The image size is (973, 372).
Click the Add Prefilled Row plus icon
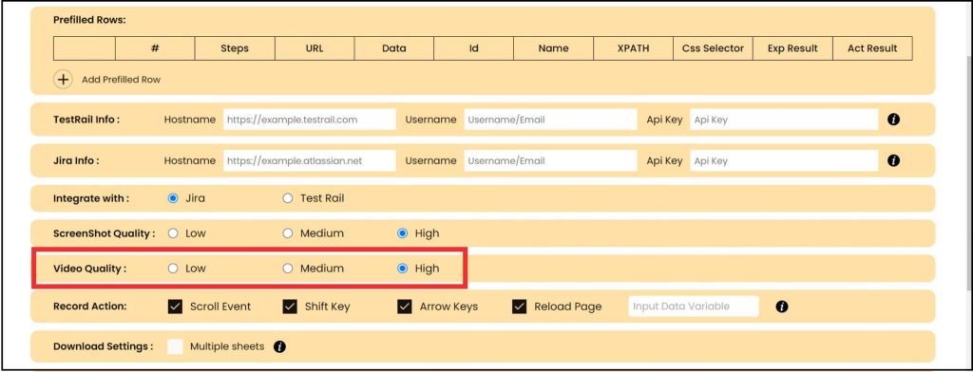[64, 80]
